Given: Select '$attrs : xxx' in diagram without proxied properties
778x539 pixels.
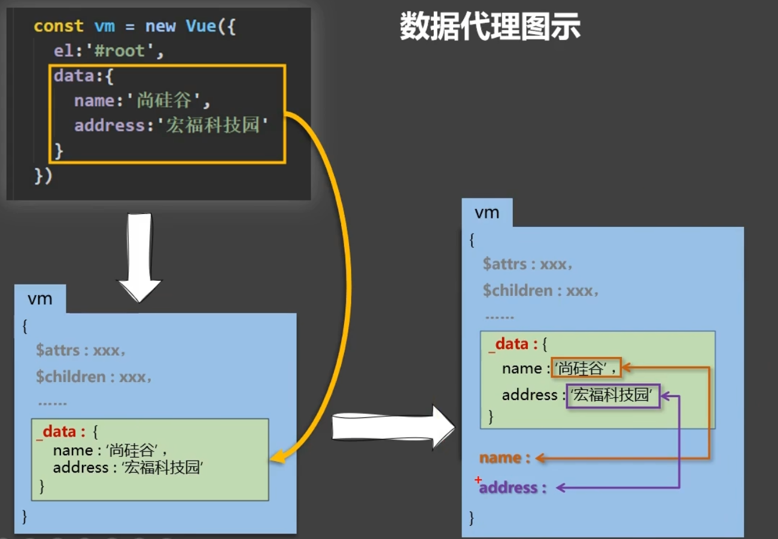Looking at the screenshot, I should pyautogui.click(x=81, y=350).
